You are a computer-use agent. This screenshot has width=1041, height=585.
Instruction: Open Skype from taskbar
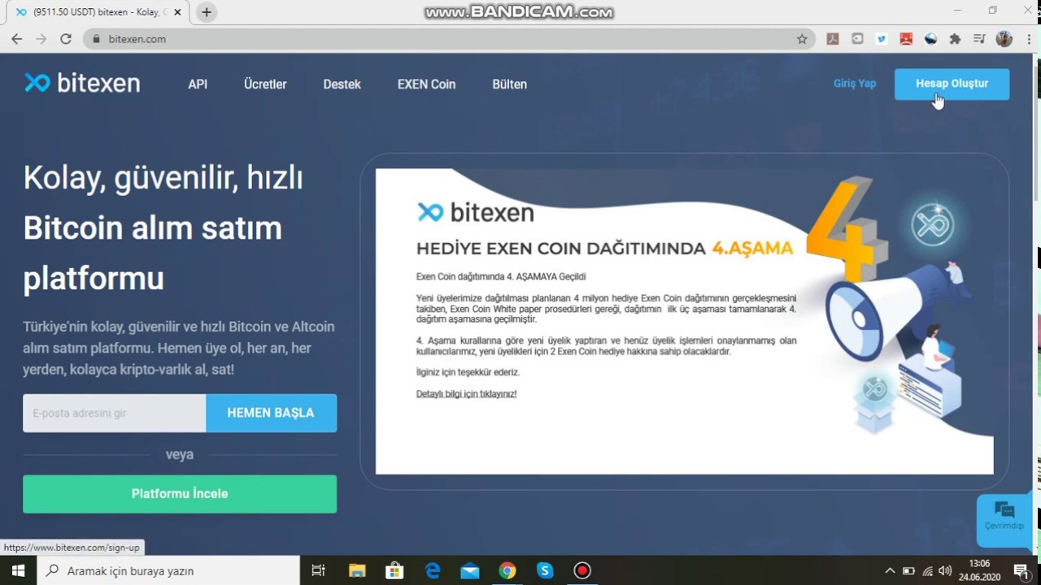coord(544,570)
